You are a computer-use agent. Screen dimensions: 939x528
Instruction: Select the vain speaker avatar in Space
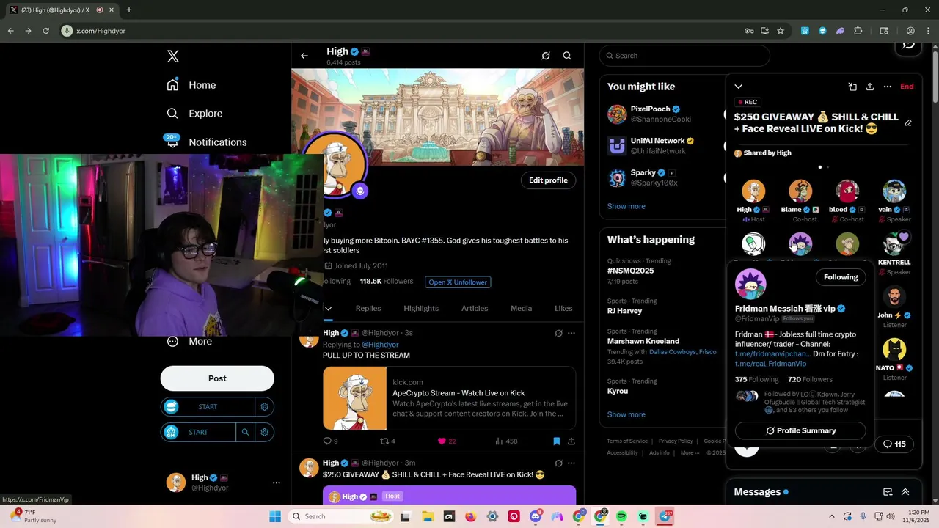coord(894,191)
